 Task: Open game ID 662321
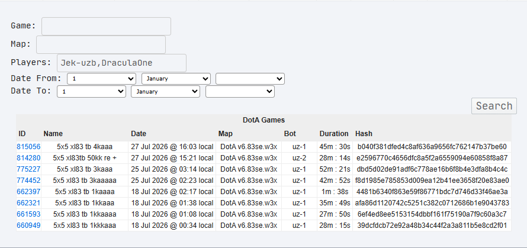(28, 203)
